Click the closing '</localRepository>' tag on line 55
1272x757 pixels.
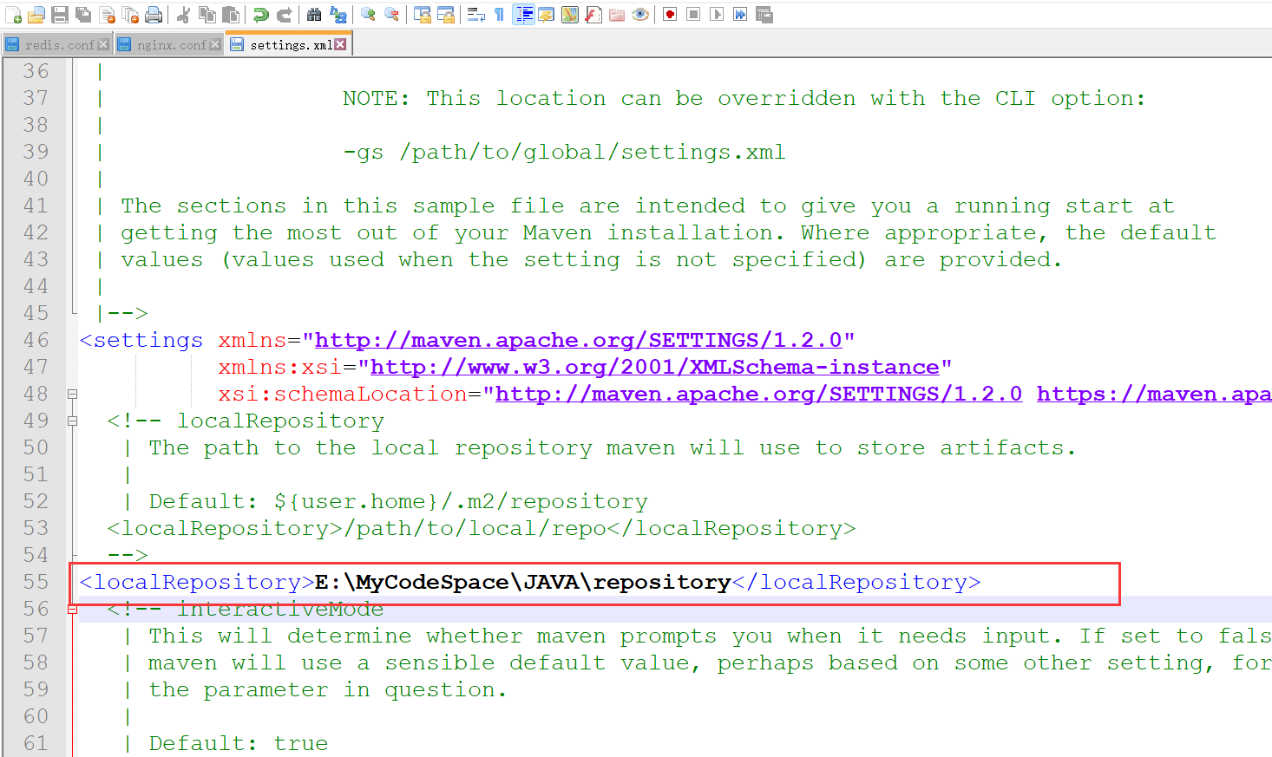tap(856, 582)
